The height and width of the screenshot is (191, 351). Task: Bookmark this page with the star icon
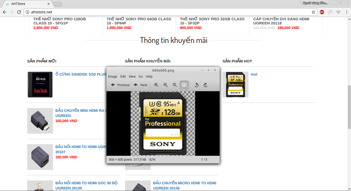coord(313,12)
